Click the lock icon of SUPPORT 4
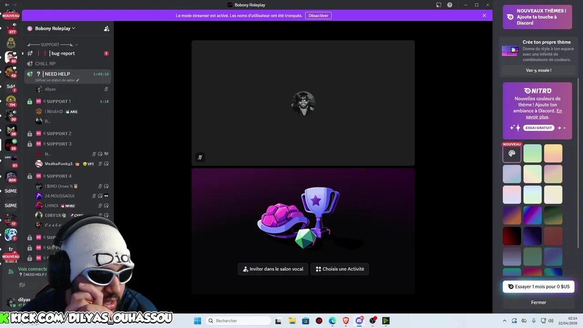The image size is (583, 328). pyautogui.click(x=30, y=176)
